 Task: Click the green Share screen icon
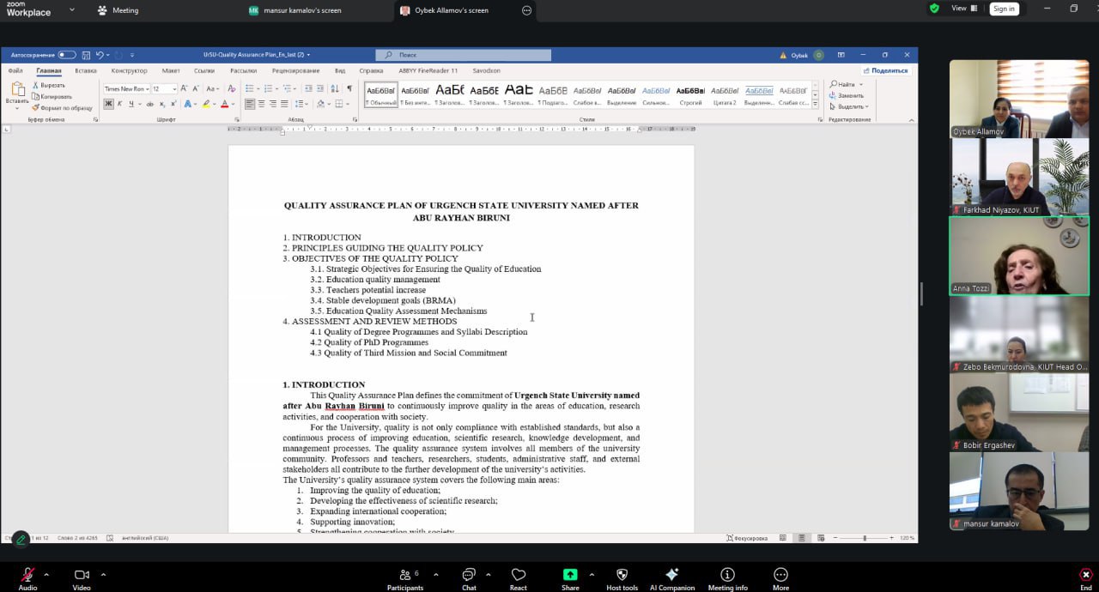pos(570,575)
